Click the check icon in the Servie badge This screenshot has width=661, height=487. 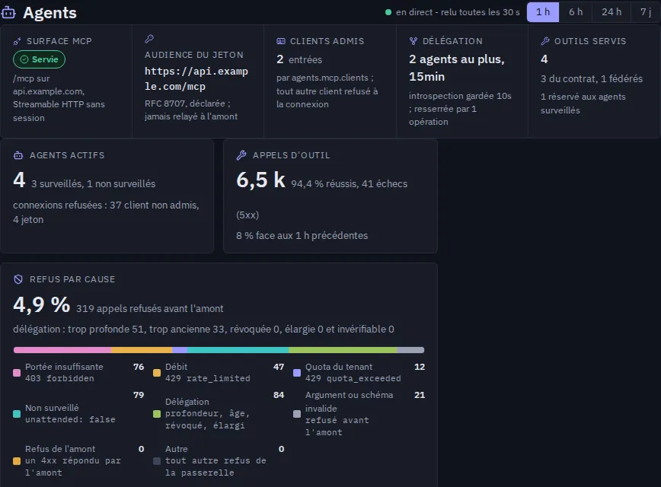click(24, 59)
